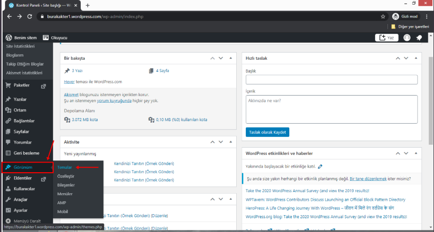Open Özelleştir in the Görünüm submenu
Viewport: 434px width, 232px height.
click(65, 176)
